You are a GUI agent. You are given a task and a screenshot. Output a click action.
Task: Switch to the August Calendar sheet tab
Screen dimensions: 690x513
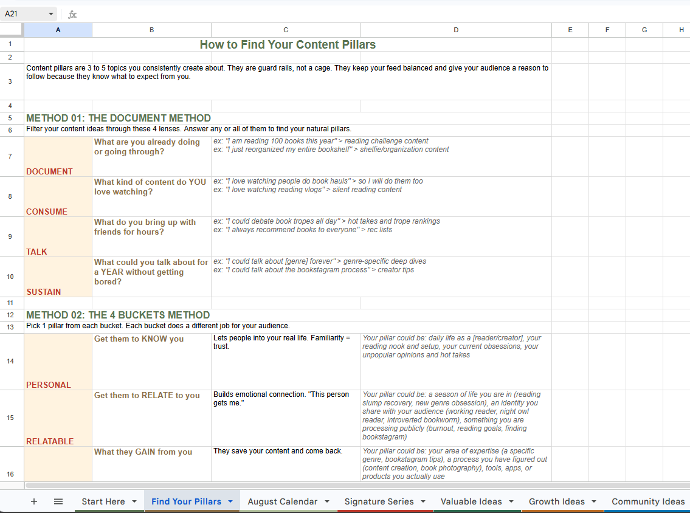[283, 501]
